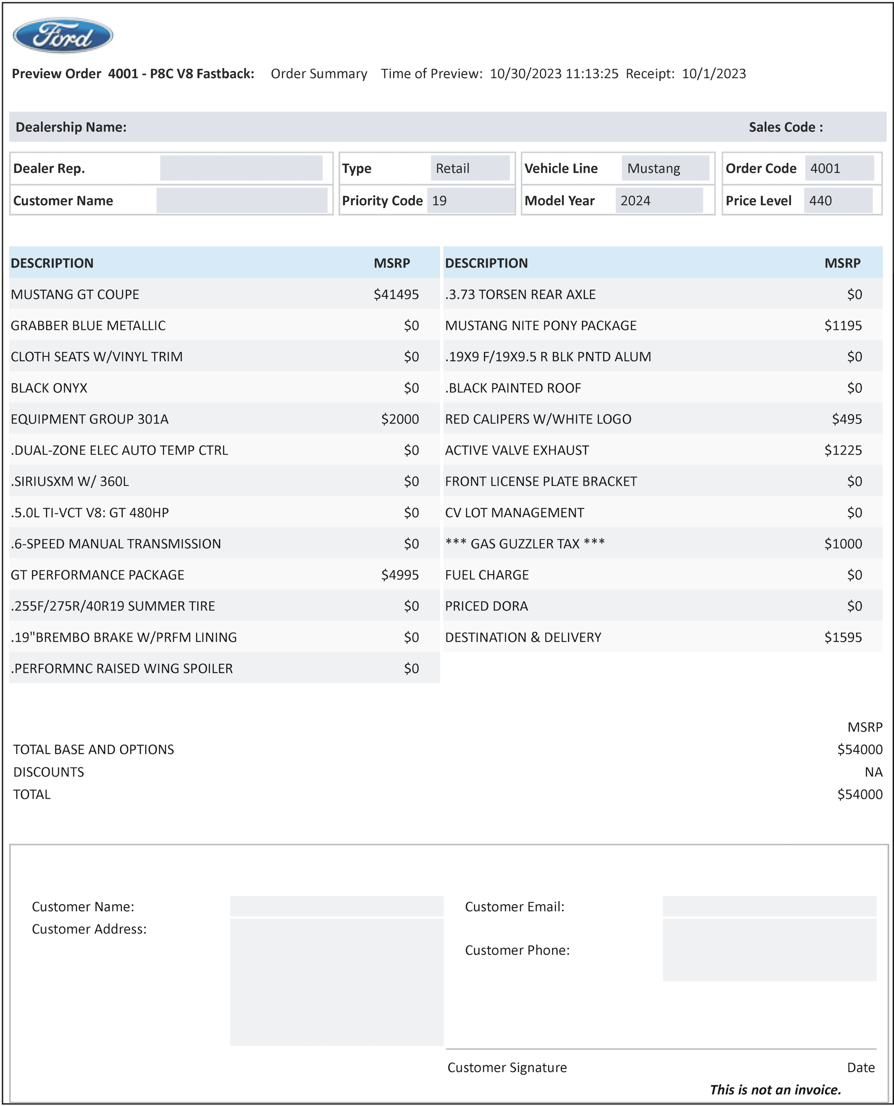Click the Order Code field showing 4001
The height and width of the screenshot is (1106, 894).
pos(839,168)
